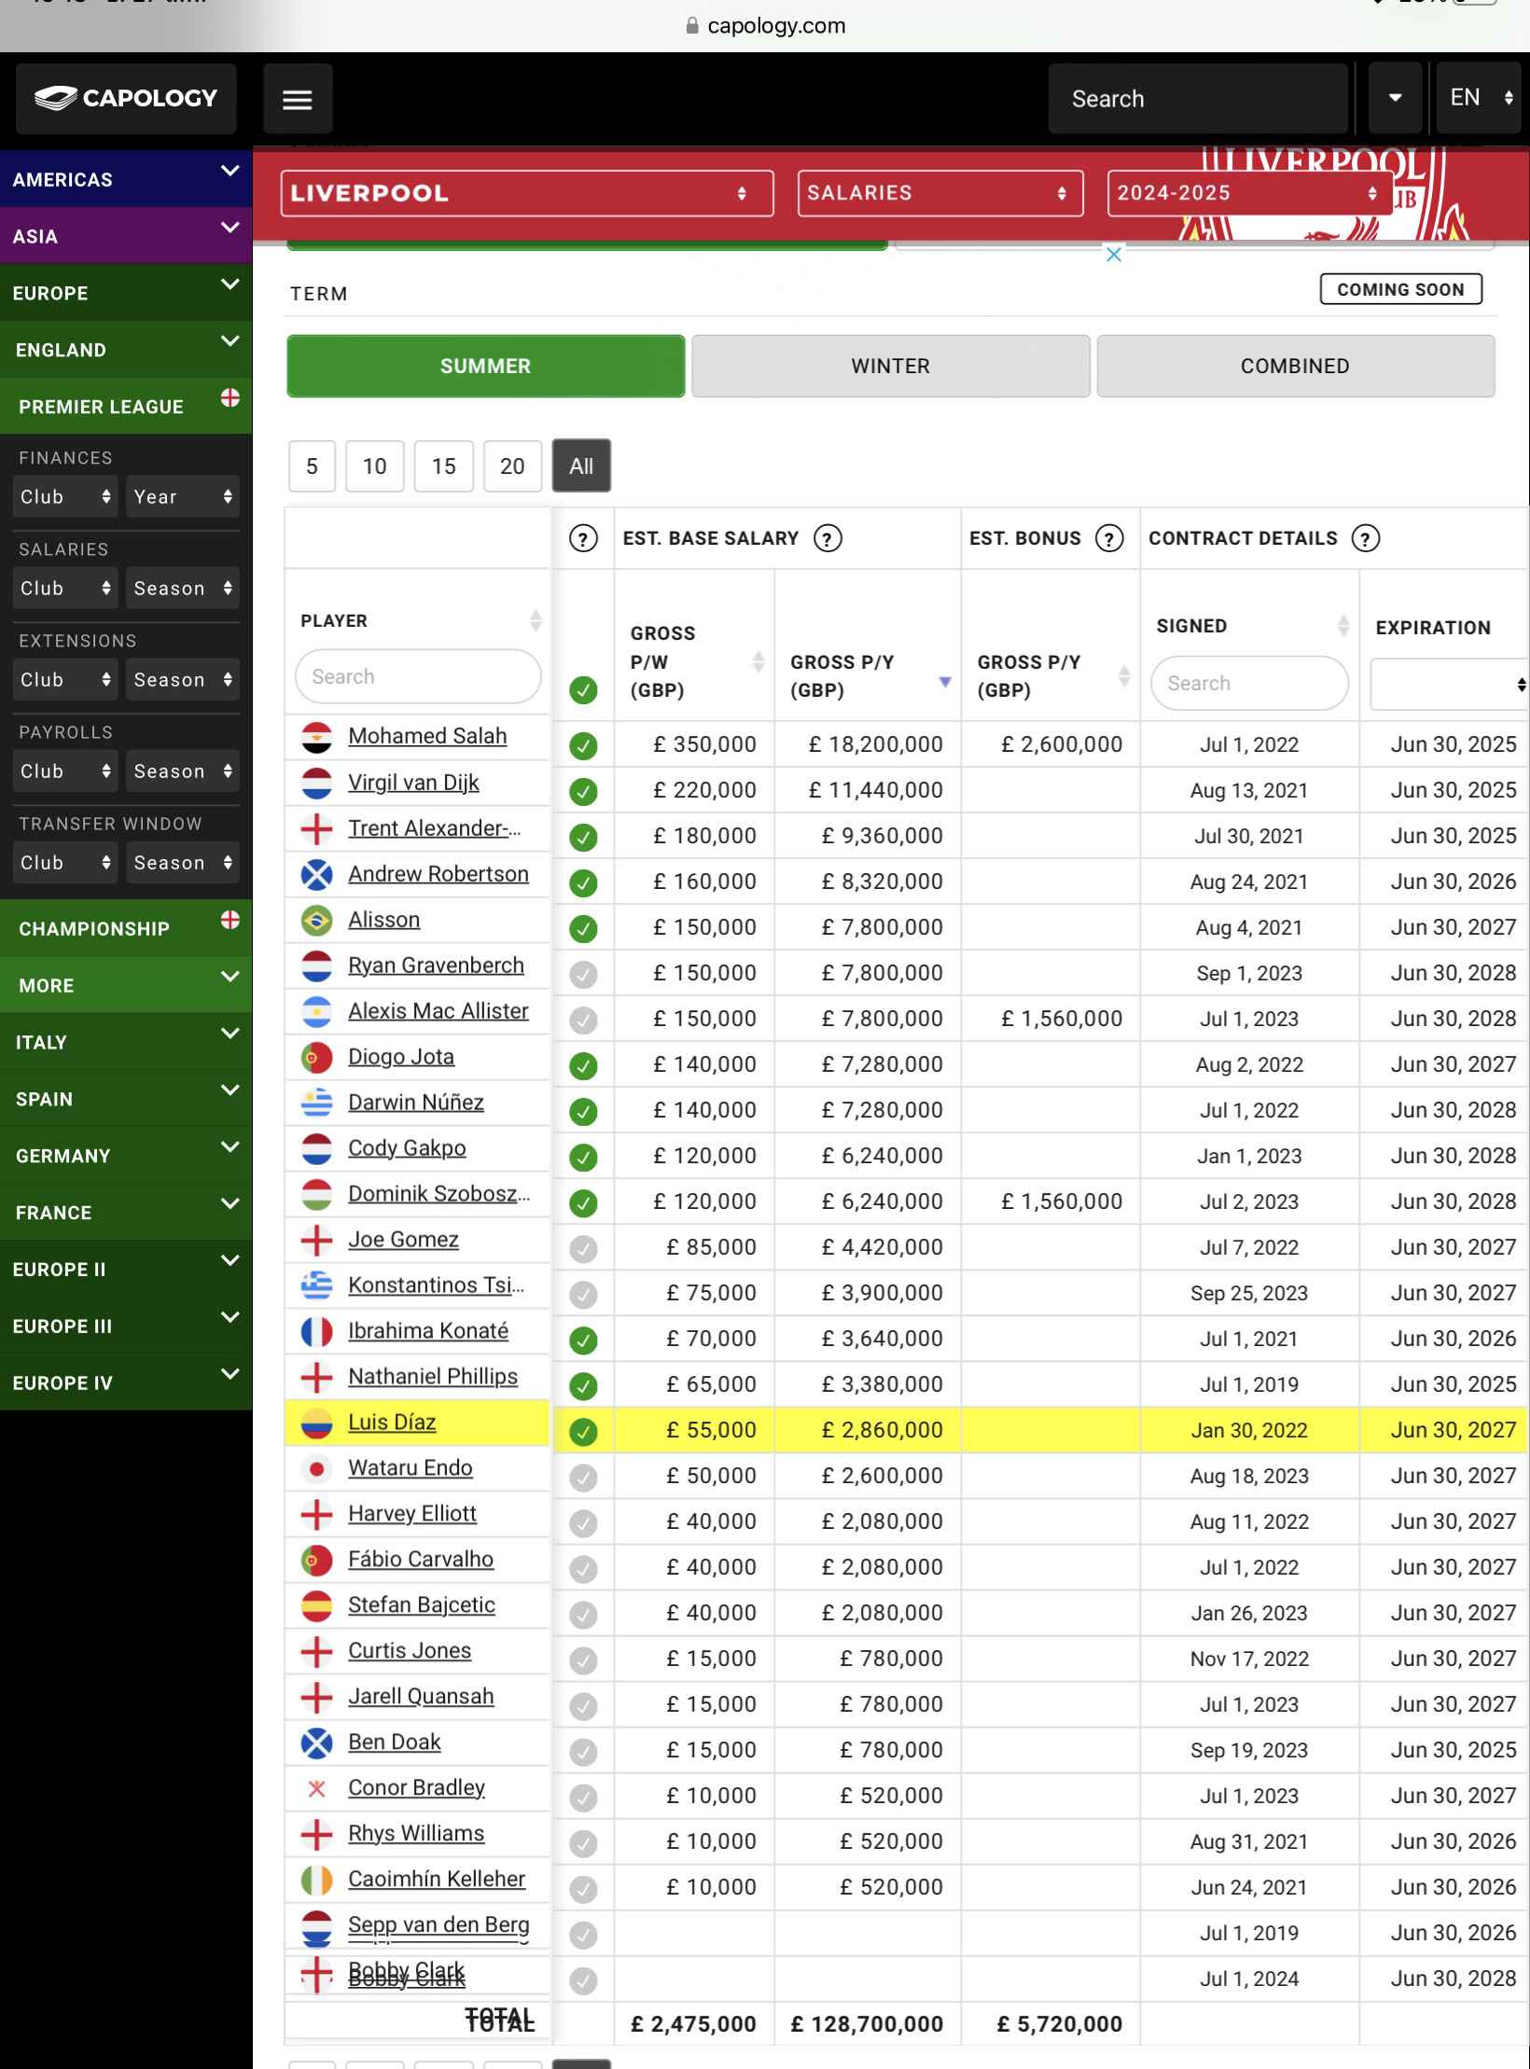Switch to the Winter term tab
This screenshot has width=1530, height=2069.
[x=890, y=366]
